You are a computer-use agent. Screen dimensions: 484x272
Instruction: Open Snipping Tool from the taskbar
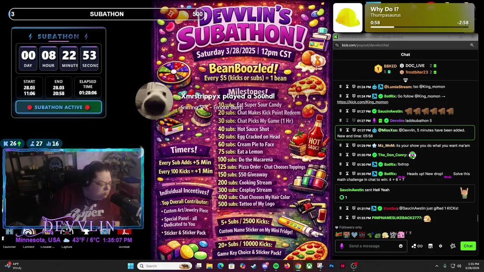(320, 266)
